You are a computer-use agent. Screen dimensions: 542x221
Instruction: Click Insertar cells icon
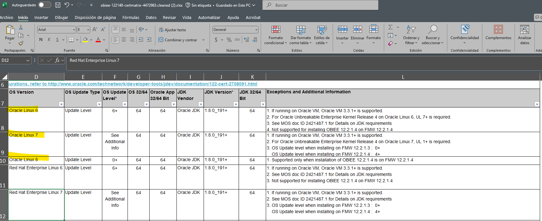point(342,30)
